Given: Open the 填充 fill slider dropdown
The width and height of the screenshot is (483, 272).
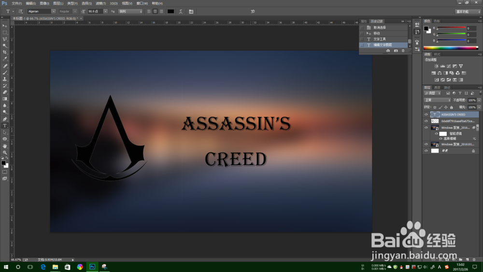Looking at the screenshot, I should click(479, 107).
